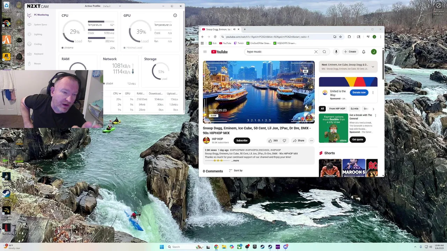Click the YouTube search magnifier button

pos(324,52)
